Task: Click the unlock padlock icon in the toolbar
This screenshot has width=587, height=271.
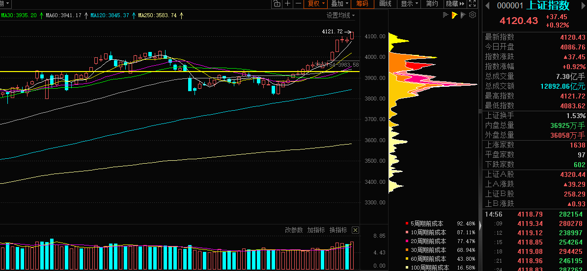Action: click(x=277, y=4)
